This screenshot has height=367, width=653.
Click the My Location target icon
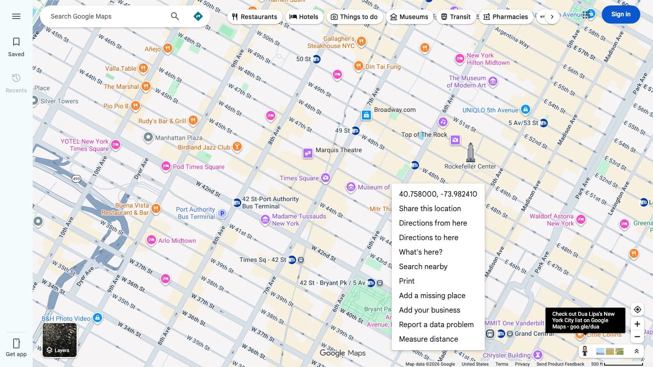click(x=638, y=309)
